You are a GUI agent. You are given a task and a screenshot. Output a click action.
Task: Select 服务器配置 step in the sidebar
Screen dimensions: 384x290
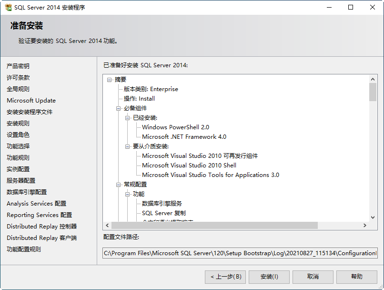coord(21,181)
